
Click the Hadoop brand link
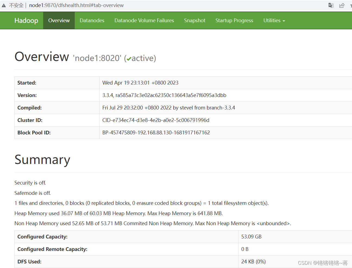26,21
